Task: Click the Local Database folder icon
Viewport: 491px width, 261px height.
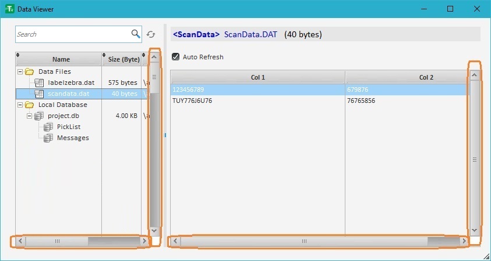Action: point(29,105)
